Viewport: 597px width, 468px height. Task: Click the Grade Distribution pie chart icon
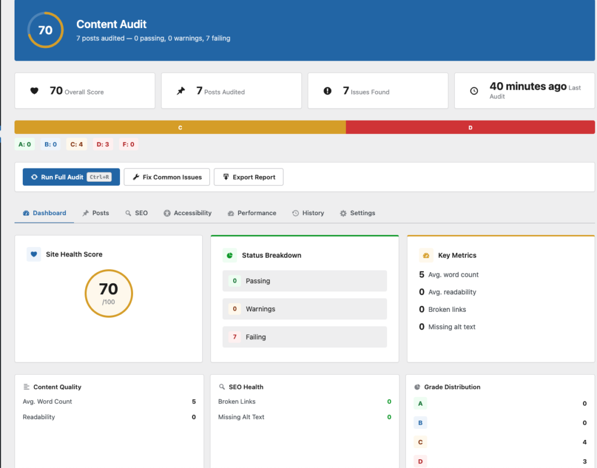point(417,387)
